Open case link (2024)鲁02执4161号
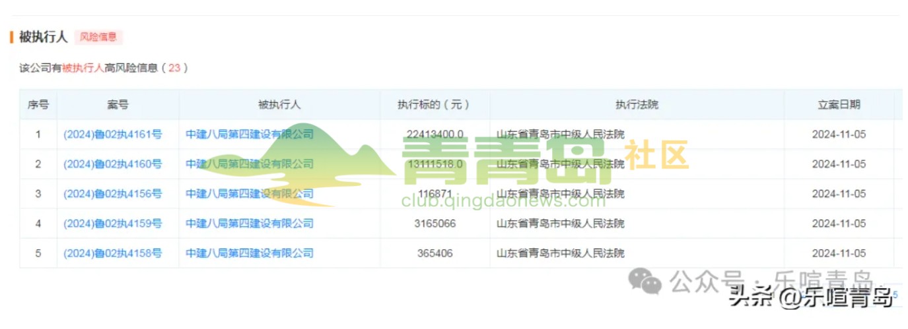Viewport: 908px width, 329px height. pyautogui.click(x=113, y=135)
